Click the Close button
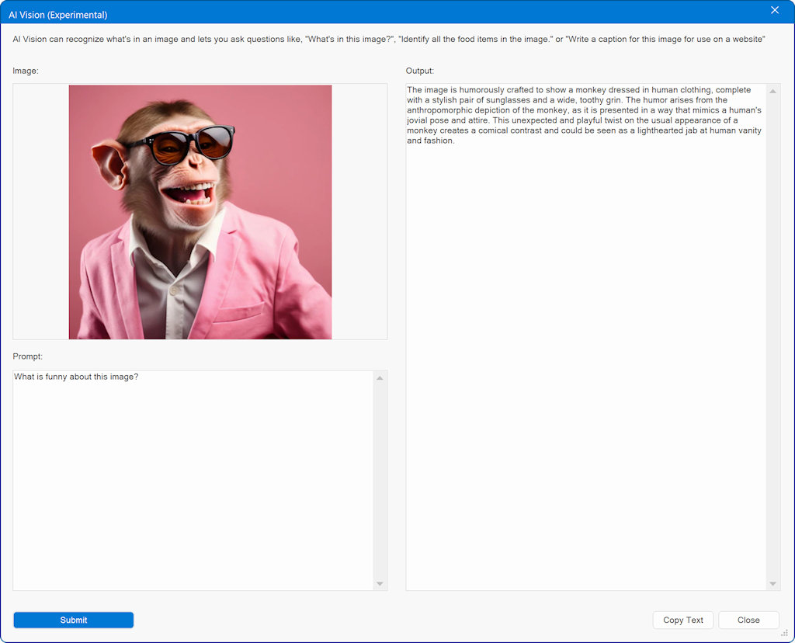 748,620
